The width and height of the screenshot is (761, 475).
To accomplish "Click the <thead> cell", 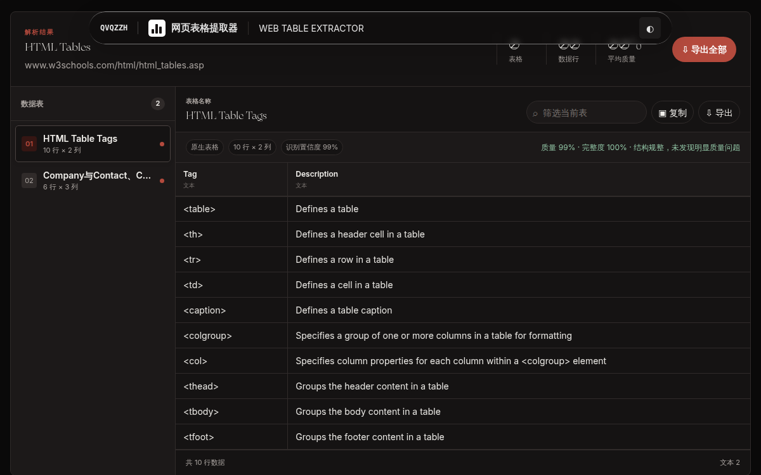I will click(231, 386).
